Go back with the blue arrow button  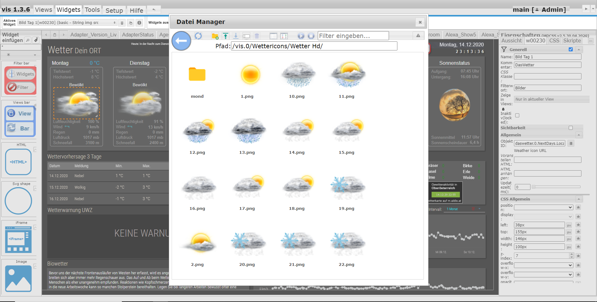coord(181,41)
